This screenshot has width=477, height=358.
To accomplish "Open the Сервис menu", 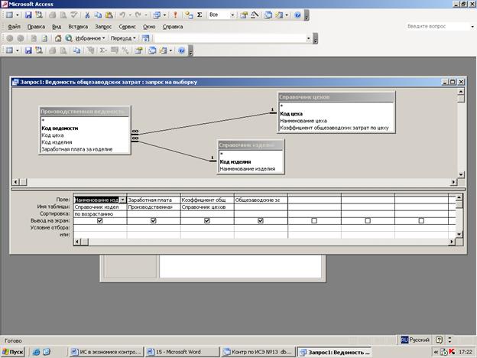I will [x=128, y=26].
